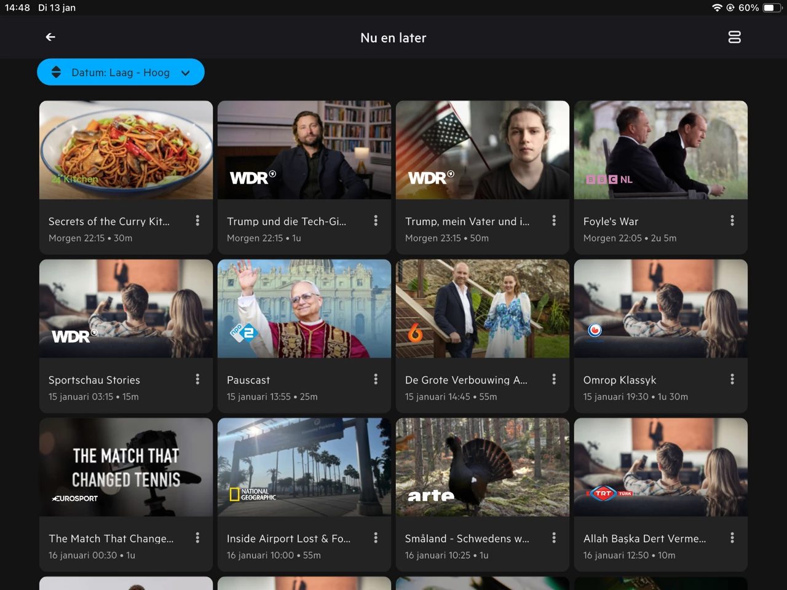
Task: Click the airtime "Morgen 23:15 • 50m"
Action: pyautogui.click(x=447, y=238)
